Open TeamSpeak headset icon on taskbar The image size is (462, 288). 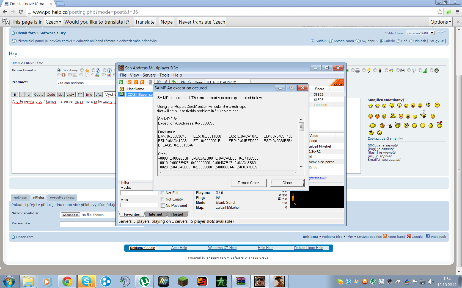pyautogui.click(x=125, y=281)
